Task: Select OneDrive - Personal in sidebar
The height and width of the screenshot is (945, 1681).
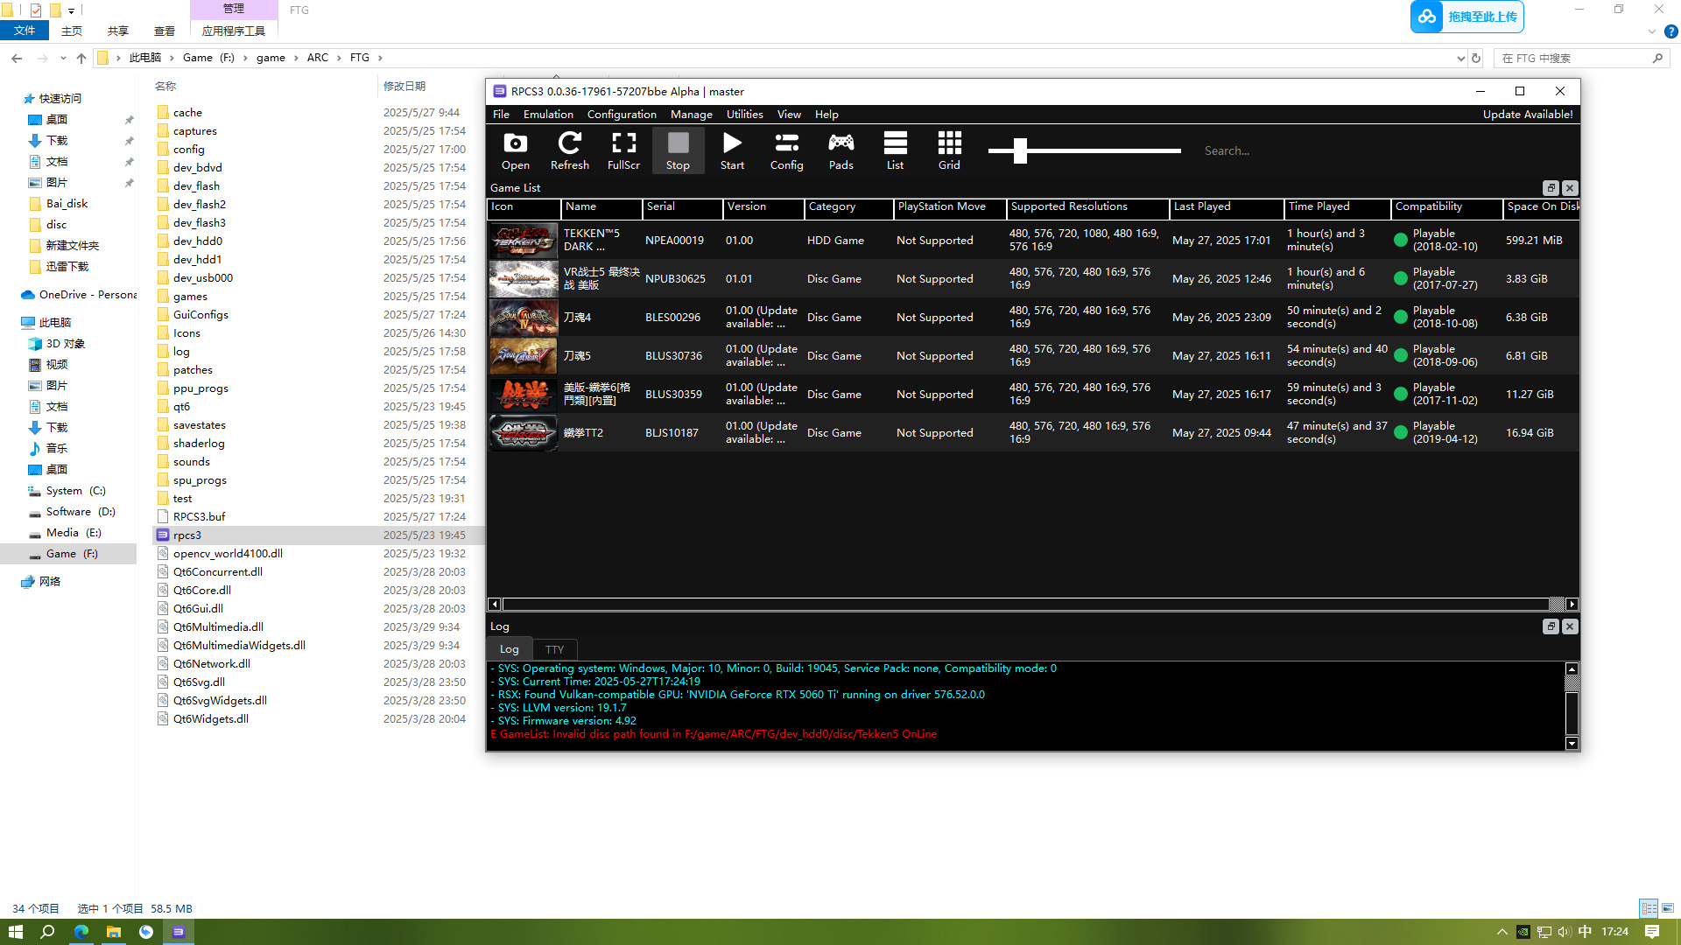Action: coord(79,295)
